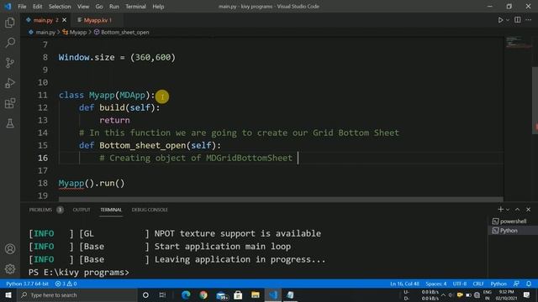
Task: Open the View menu
Action: click(x=83, y=7)
